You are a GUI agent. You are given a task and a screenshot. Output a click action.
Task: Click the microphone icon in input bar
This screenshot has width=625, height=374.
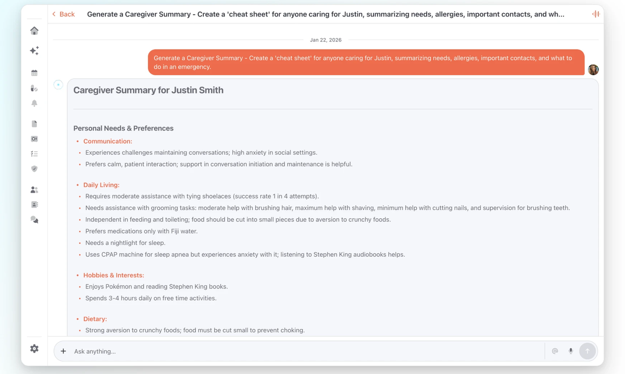coord(571,351)
